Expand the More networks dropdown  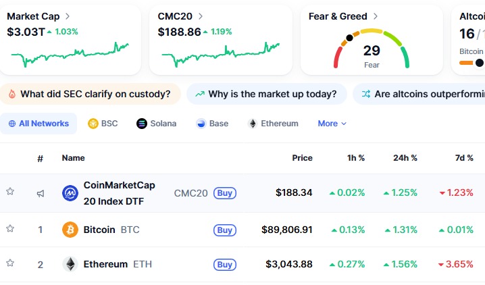click(x=332, y=124)
